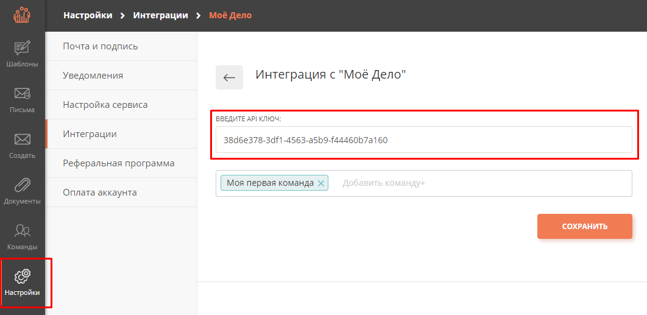Select Настройка сервиса menu item
647x315 pixels.
click(x=121, y=105)
